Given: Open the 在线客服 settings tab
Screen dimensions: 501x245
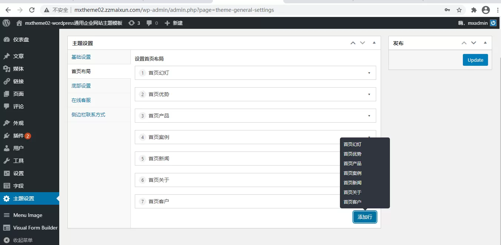Looking at the screenshot, I should [x=81, y=100].
